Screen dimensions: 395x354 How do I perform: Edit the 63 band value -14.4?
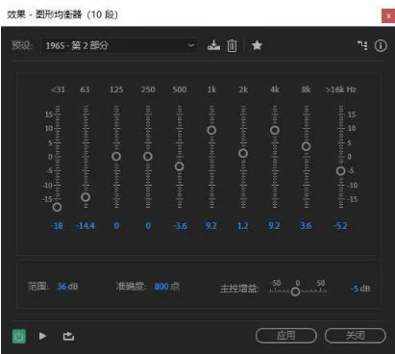[86, 226]
